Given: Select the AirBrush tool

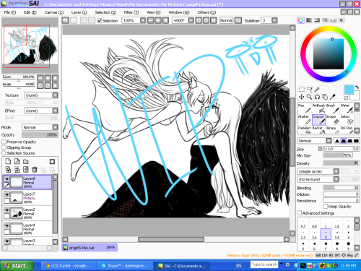Looking at the screenshot, I should (318, 108).
